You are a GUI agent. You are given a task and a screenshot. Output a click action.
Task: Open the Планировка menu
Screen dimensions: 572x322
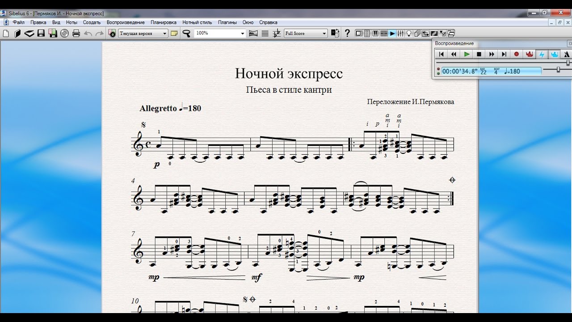(x=164, y=22)
